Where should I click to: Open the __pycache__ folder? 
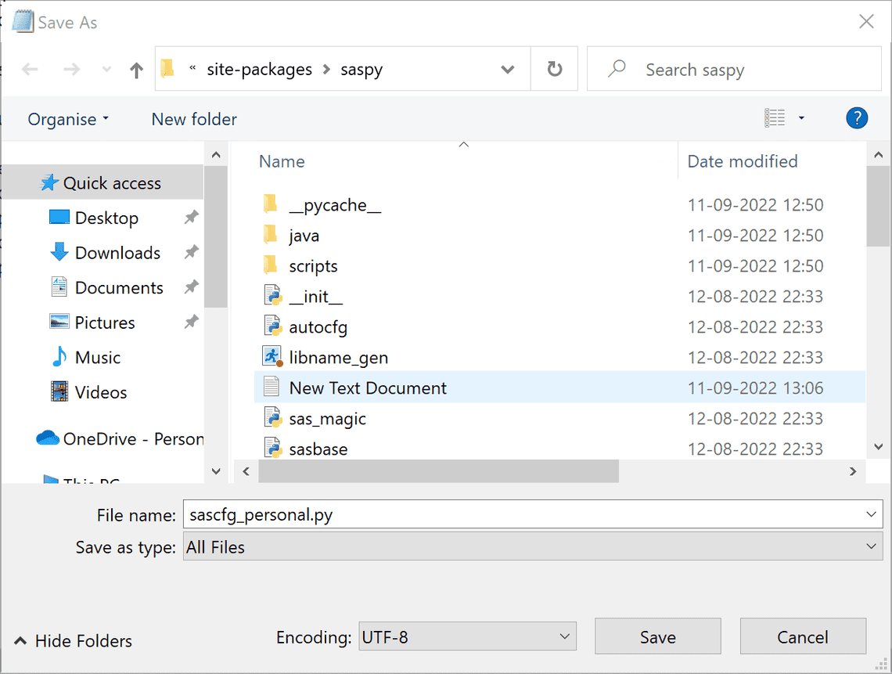point(335,205)
